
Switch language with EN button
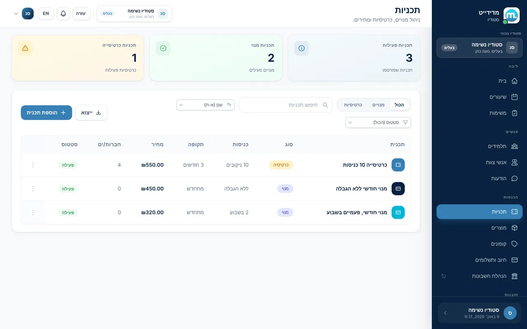tap(46, 14)
